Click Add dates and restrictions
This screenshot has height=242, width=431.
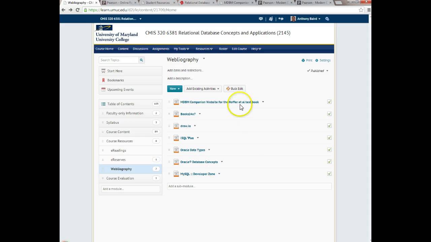tap(185, 70)
